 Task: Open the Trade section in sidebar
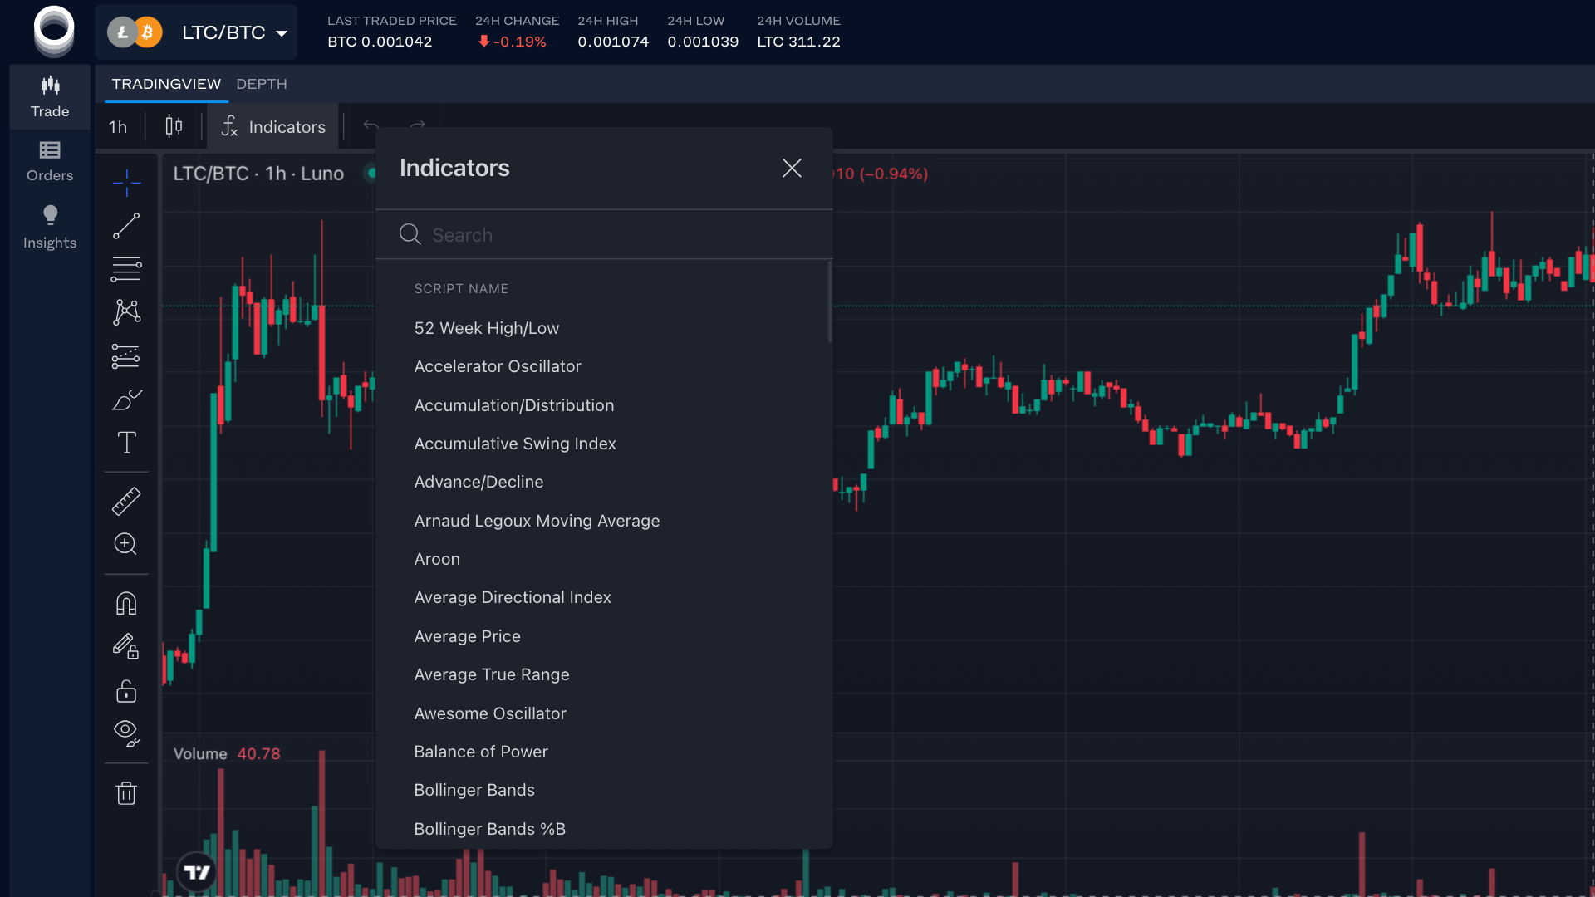pyautogui.click(x=50, y=97)
